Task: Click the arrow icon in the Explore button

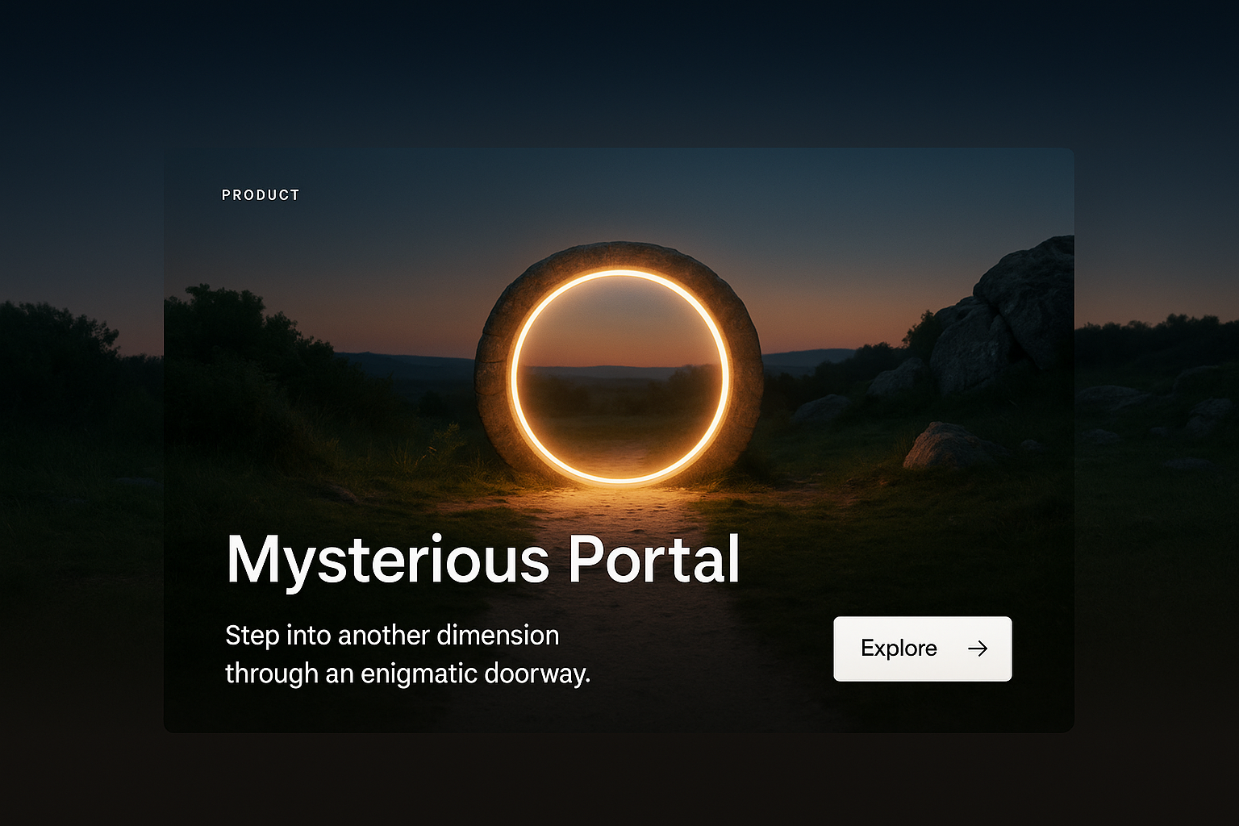Action: 978,649
